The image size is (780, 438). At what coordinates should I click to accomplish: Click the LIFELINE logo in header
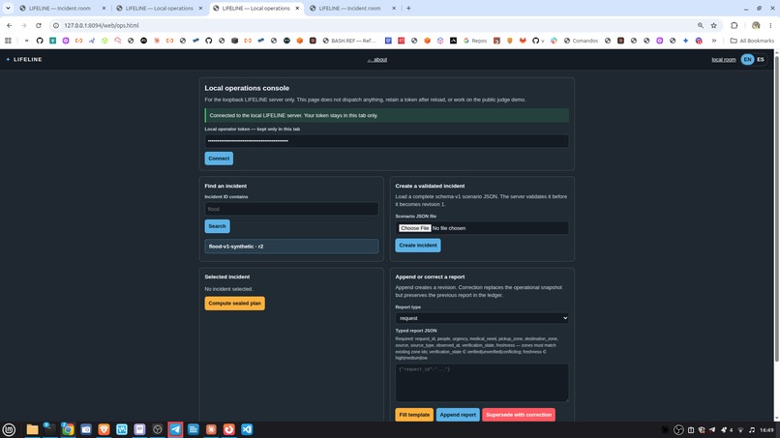point(24,60)
